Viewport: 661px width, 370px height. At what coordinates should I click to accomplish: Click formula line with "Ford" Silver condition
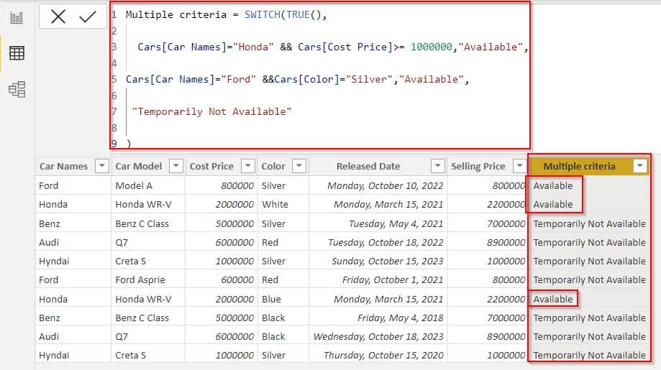(297, 79)
